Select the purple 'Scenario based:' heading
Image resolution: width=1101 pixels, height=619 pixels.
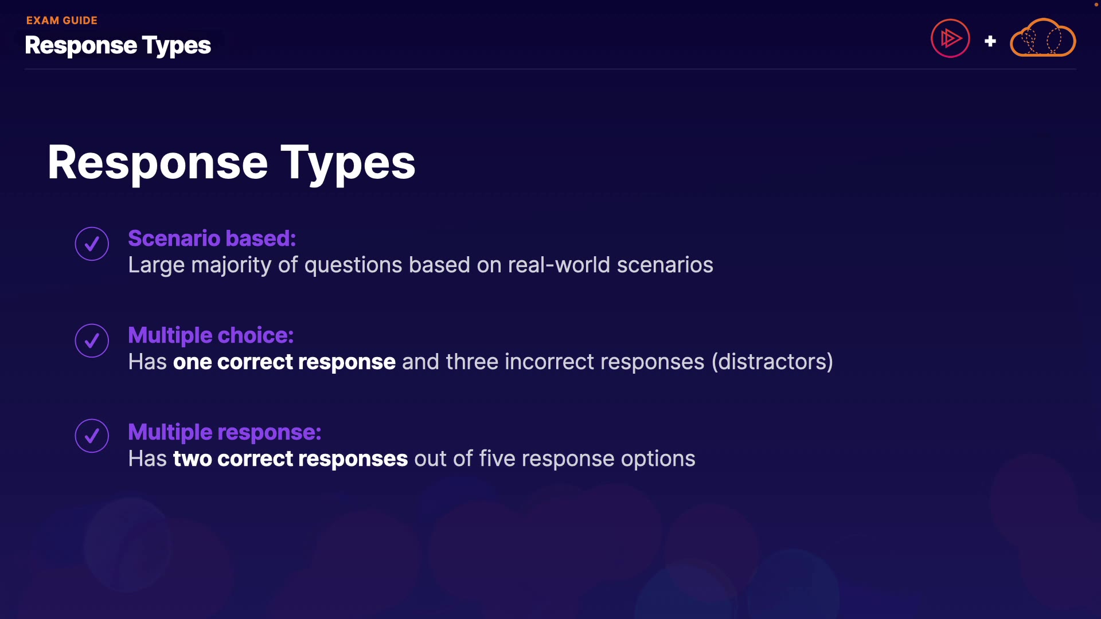click(212, 238)
